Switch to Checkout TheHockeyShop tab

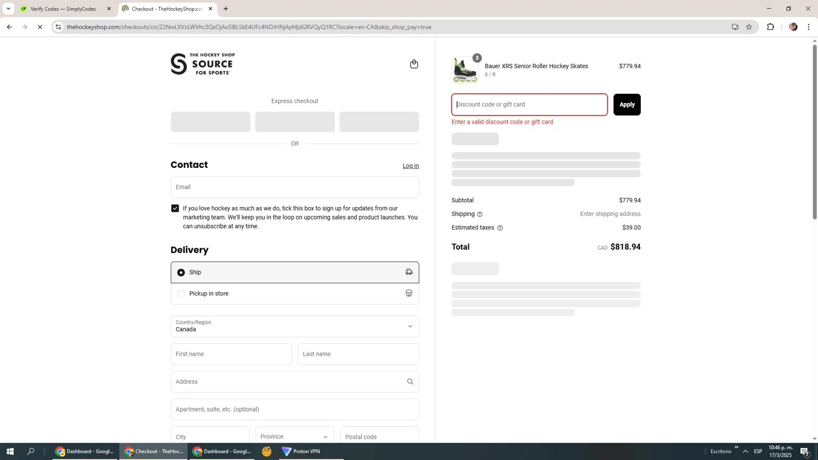click(x=168, y=9)
